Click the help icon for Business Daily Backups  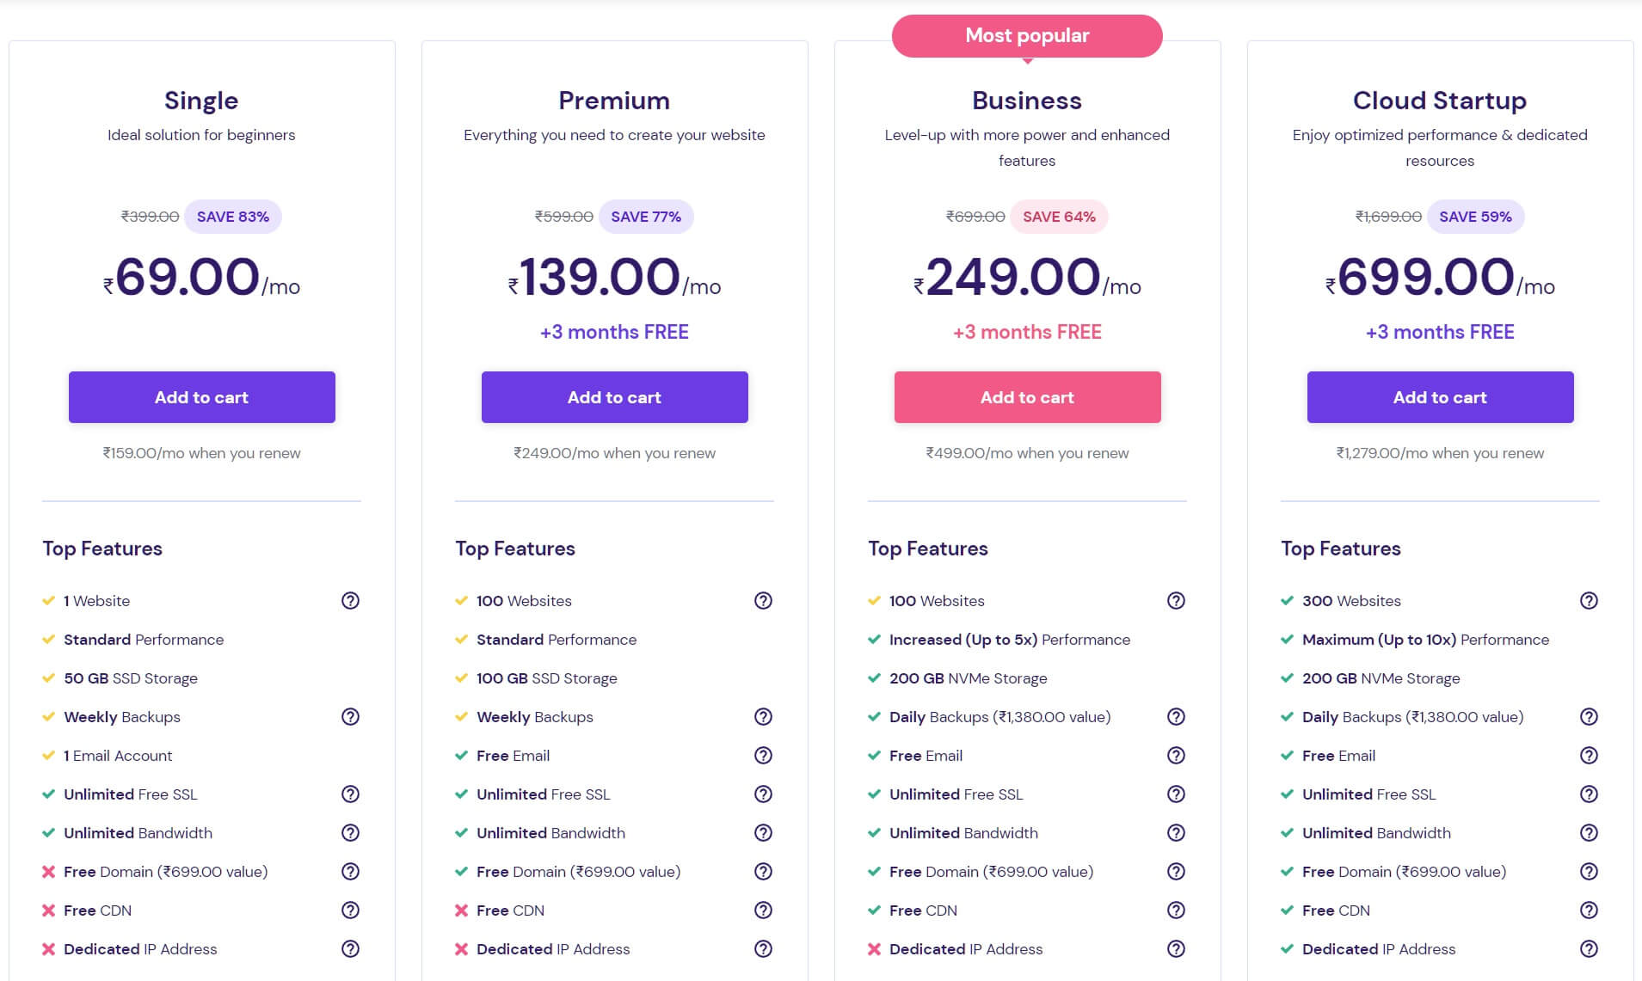1176,716
